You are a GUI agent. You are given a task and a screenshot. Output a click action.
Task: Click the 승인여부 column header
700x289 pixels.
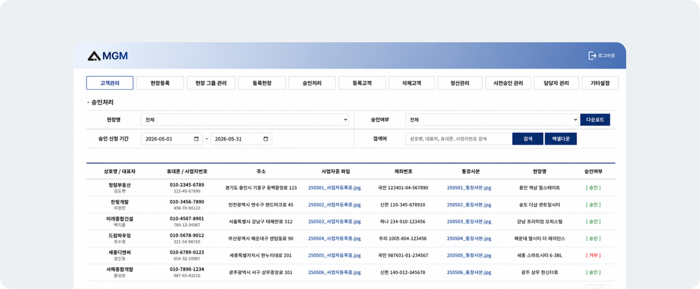coord(593,171)
